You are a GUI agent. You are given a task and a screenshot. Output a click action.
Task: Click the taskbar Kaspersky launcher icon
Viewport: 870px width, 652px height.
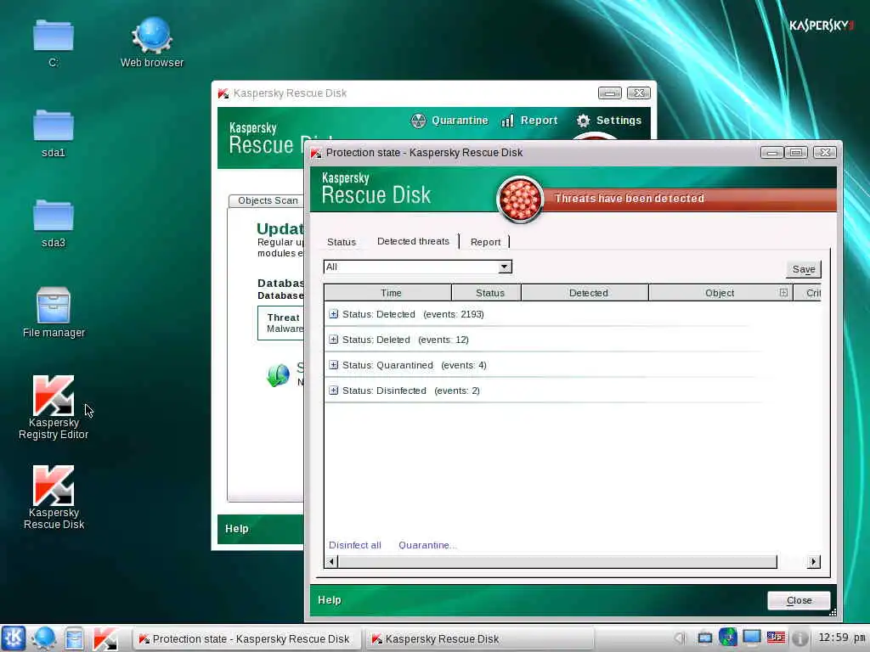tap(105, 638)
